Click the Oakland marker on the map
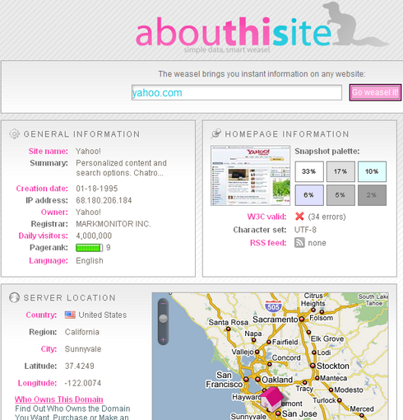 click(257, 380)
